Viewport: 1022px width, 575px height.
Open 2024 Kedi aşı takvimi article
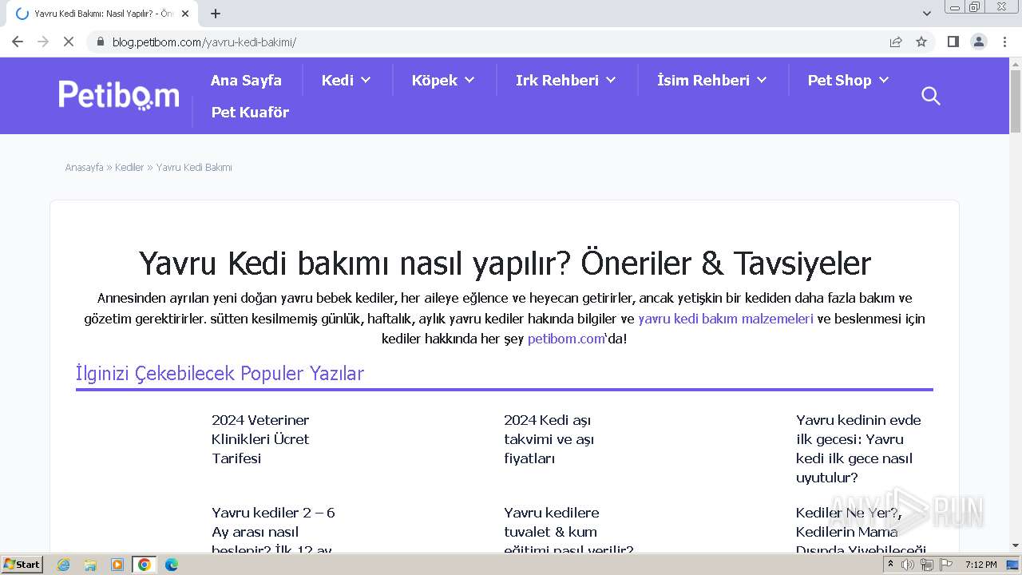coord(549,439)
